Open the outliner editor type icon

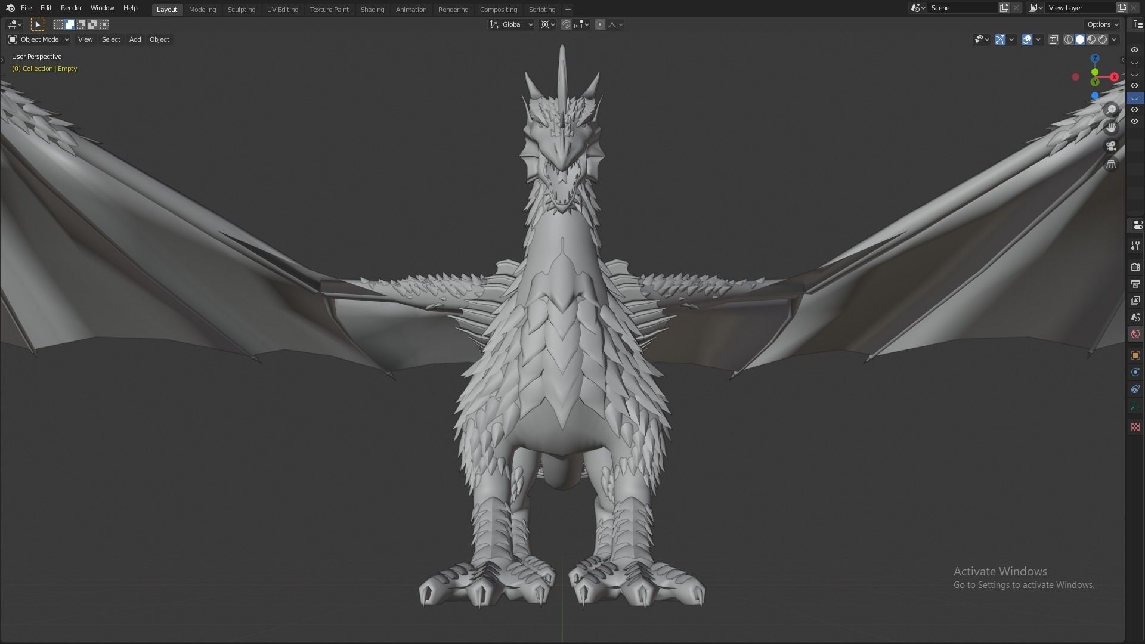pyautogui.click(x=1137, y=24)
